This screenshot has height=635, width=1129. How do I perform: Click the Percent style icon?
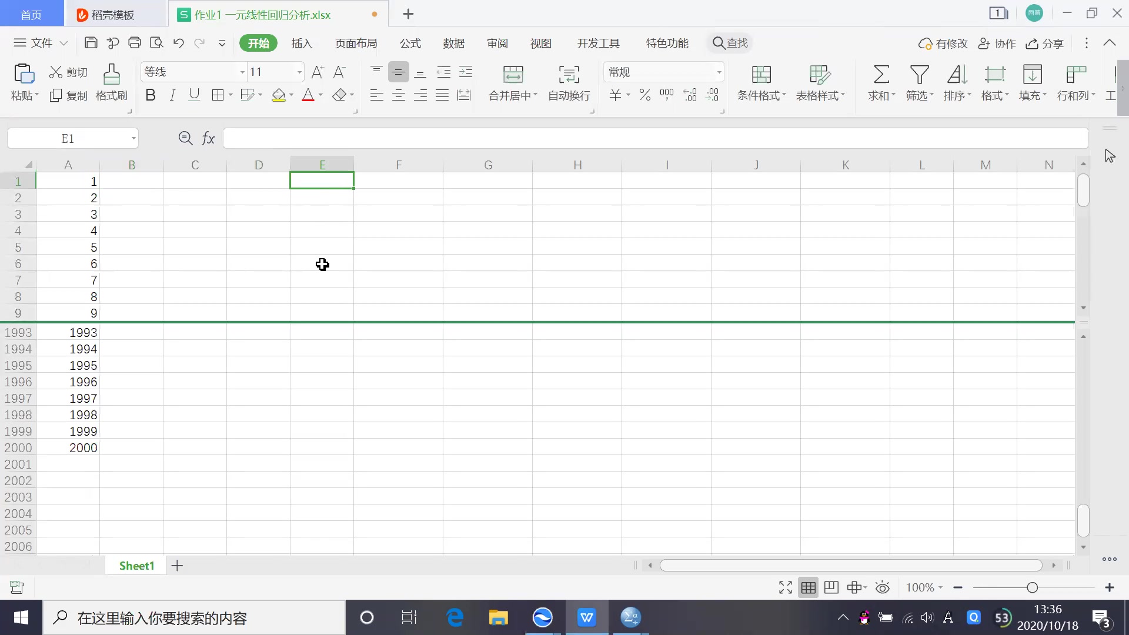(x=644, y=94)
